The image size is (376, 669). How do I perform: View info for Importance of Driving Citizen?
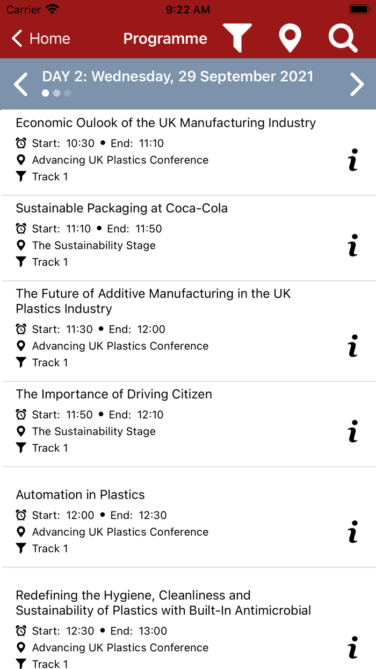(x=353, y=431)
